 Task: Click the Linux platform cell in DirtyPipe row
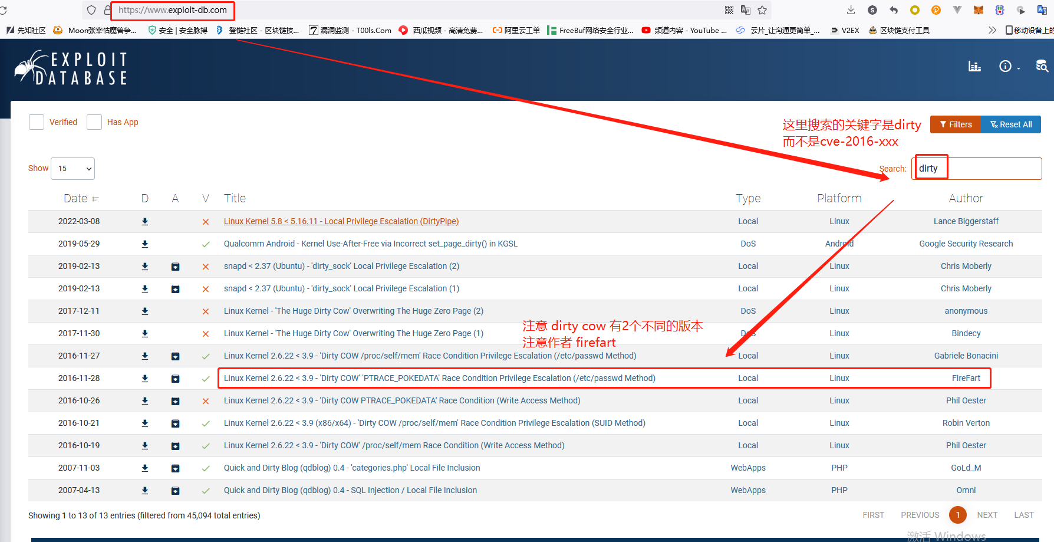(839, 222)
